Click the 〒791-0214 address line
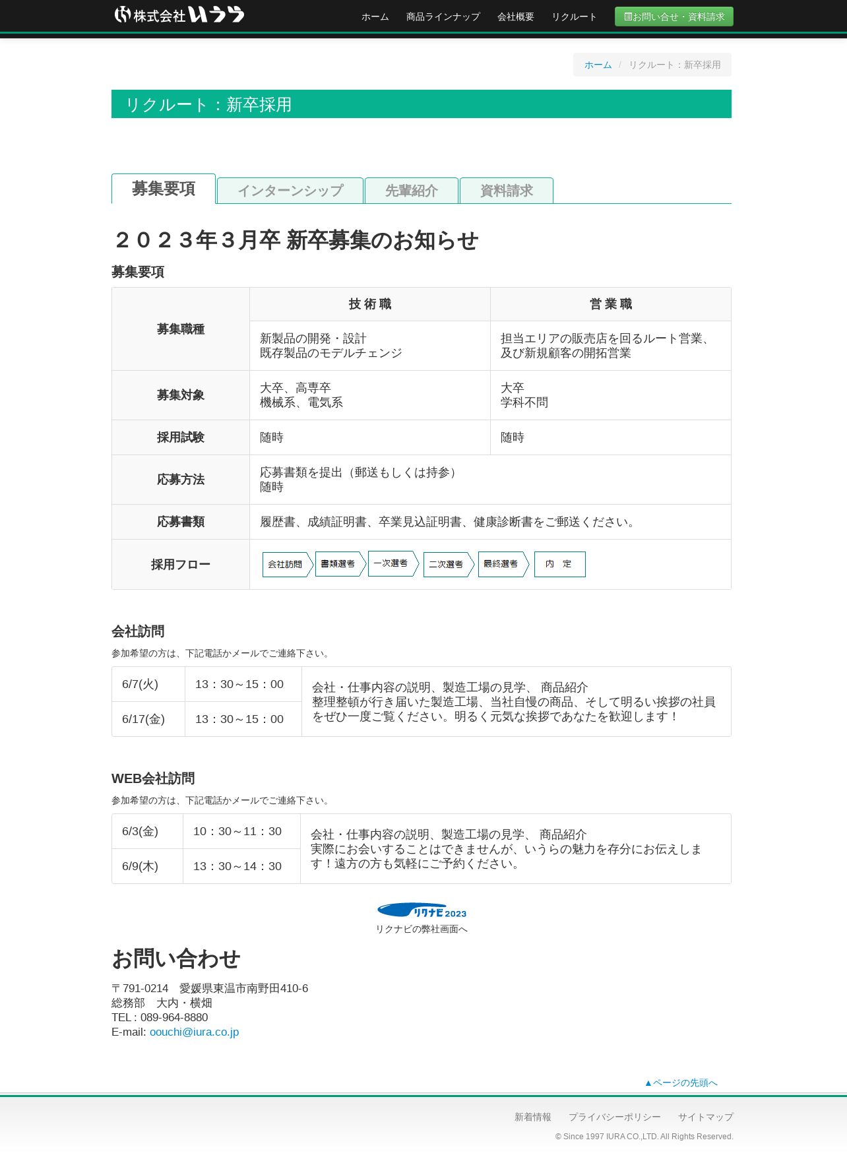 point(210,988)
